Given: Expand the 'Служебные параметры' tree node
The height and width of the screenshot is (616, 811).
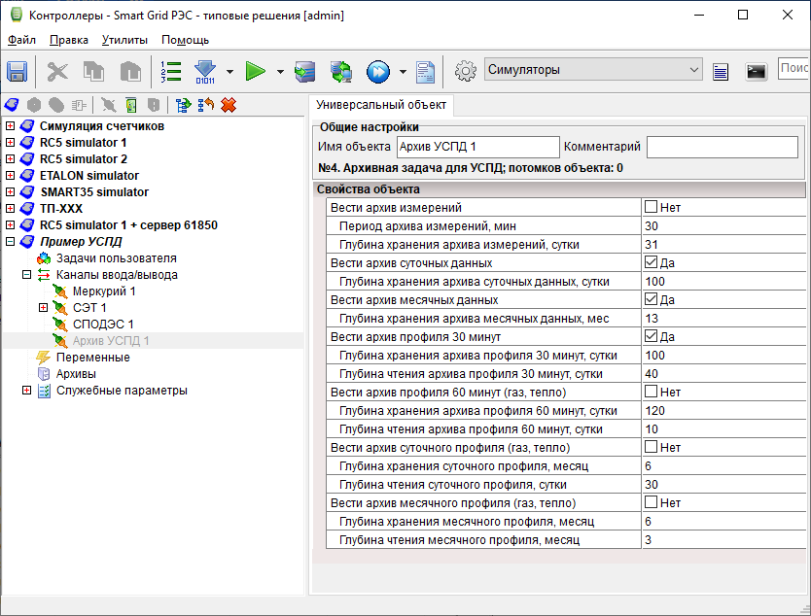Looking at the screenshot, I should 26,391.
